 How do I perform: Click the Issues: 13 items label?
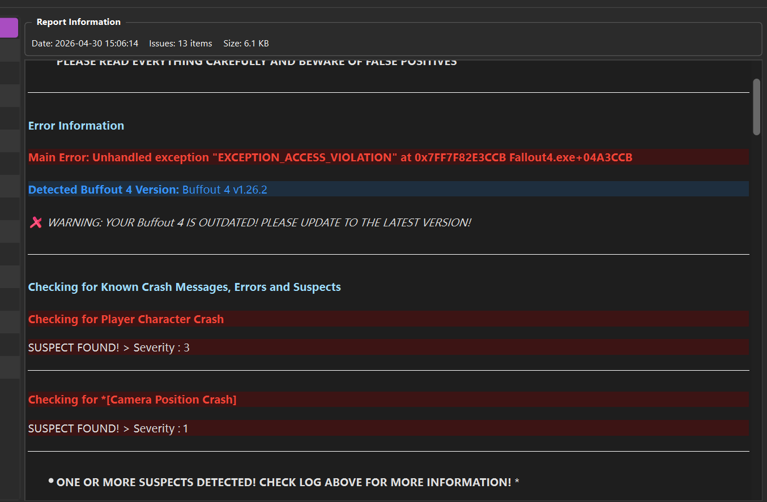tap(181, 43)
